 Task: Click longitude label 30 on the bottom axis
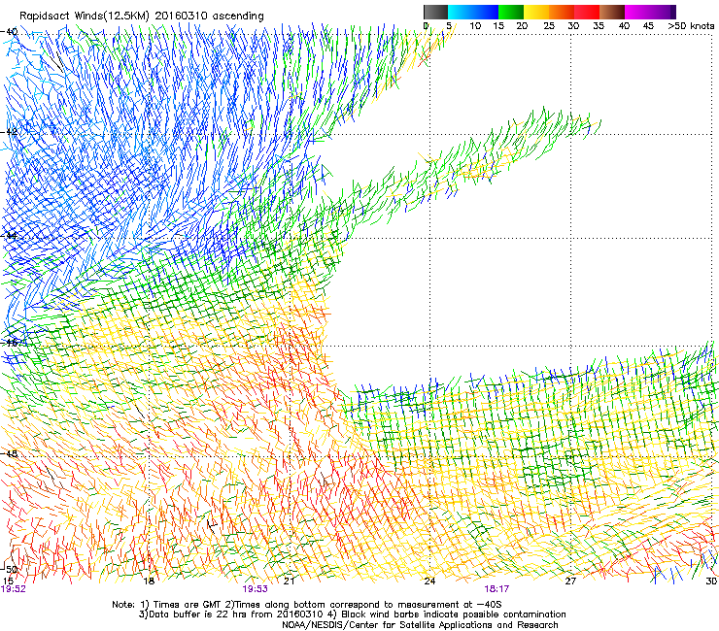tap(711, 581)
